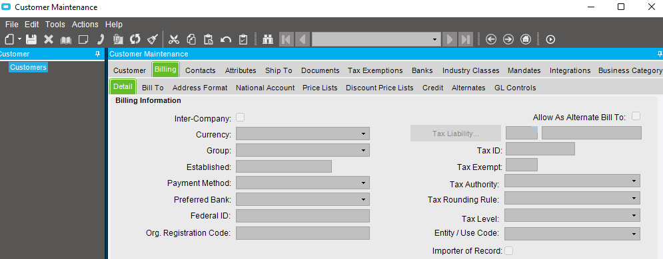Screen dimensions: 663x259
Task: Open the Group dropdown
Action: point(363,150)
